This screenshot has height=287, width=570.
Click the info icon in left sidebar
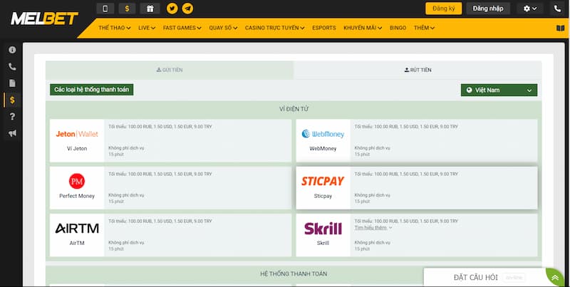pyautogui.click(x=12, y=51)
